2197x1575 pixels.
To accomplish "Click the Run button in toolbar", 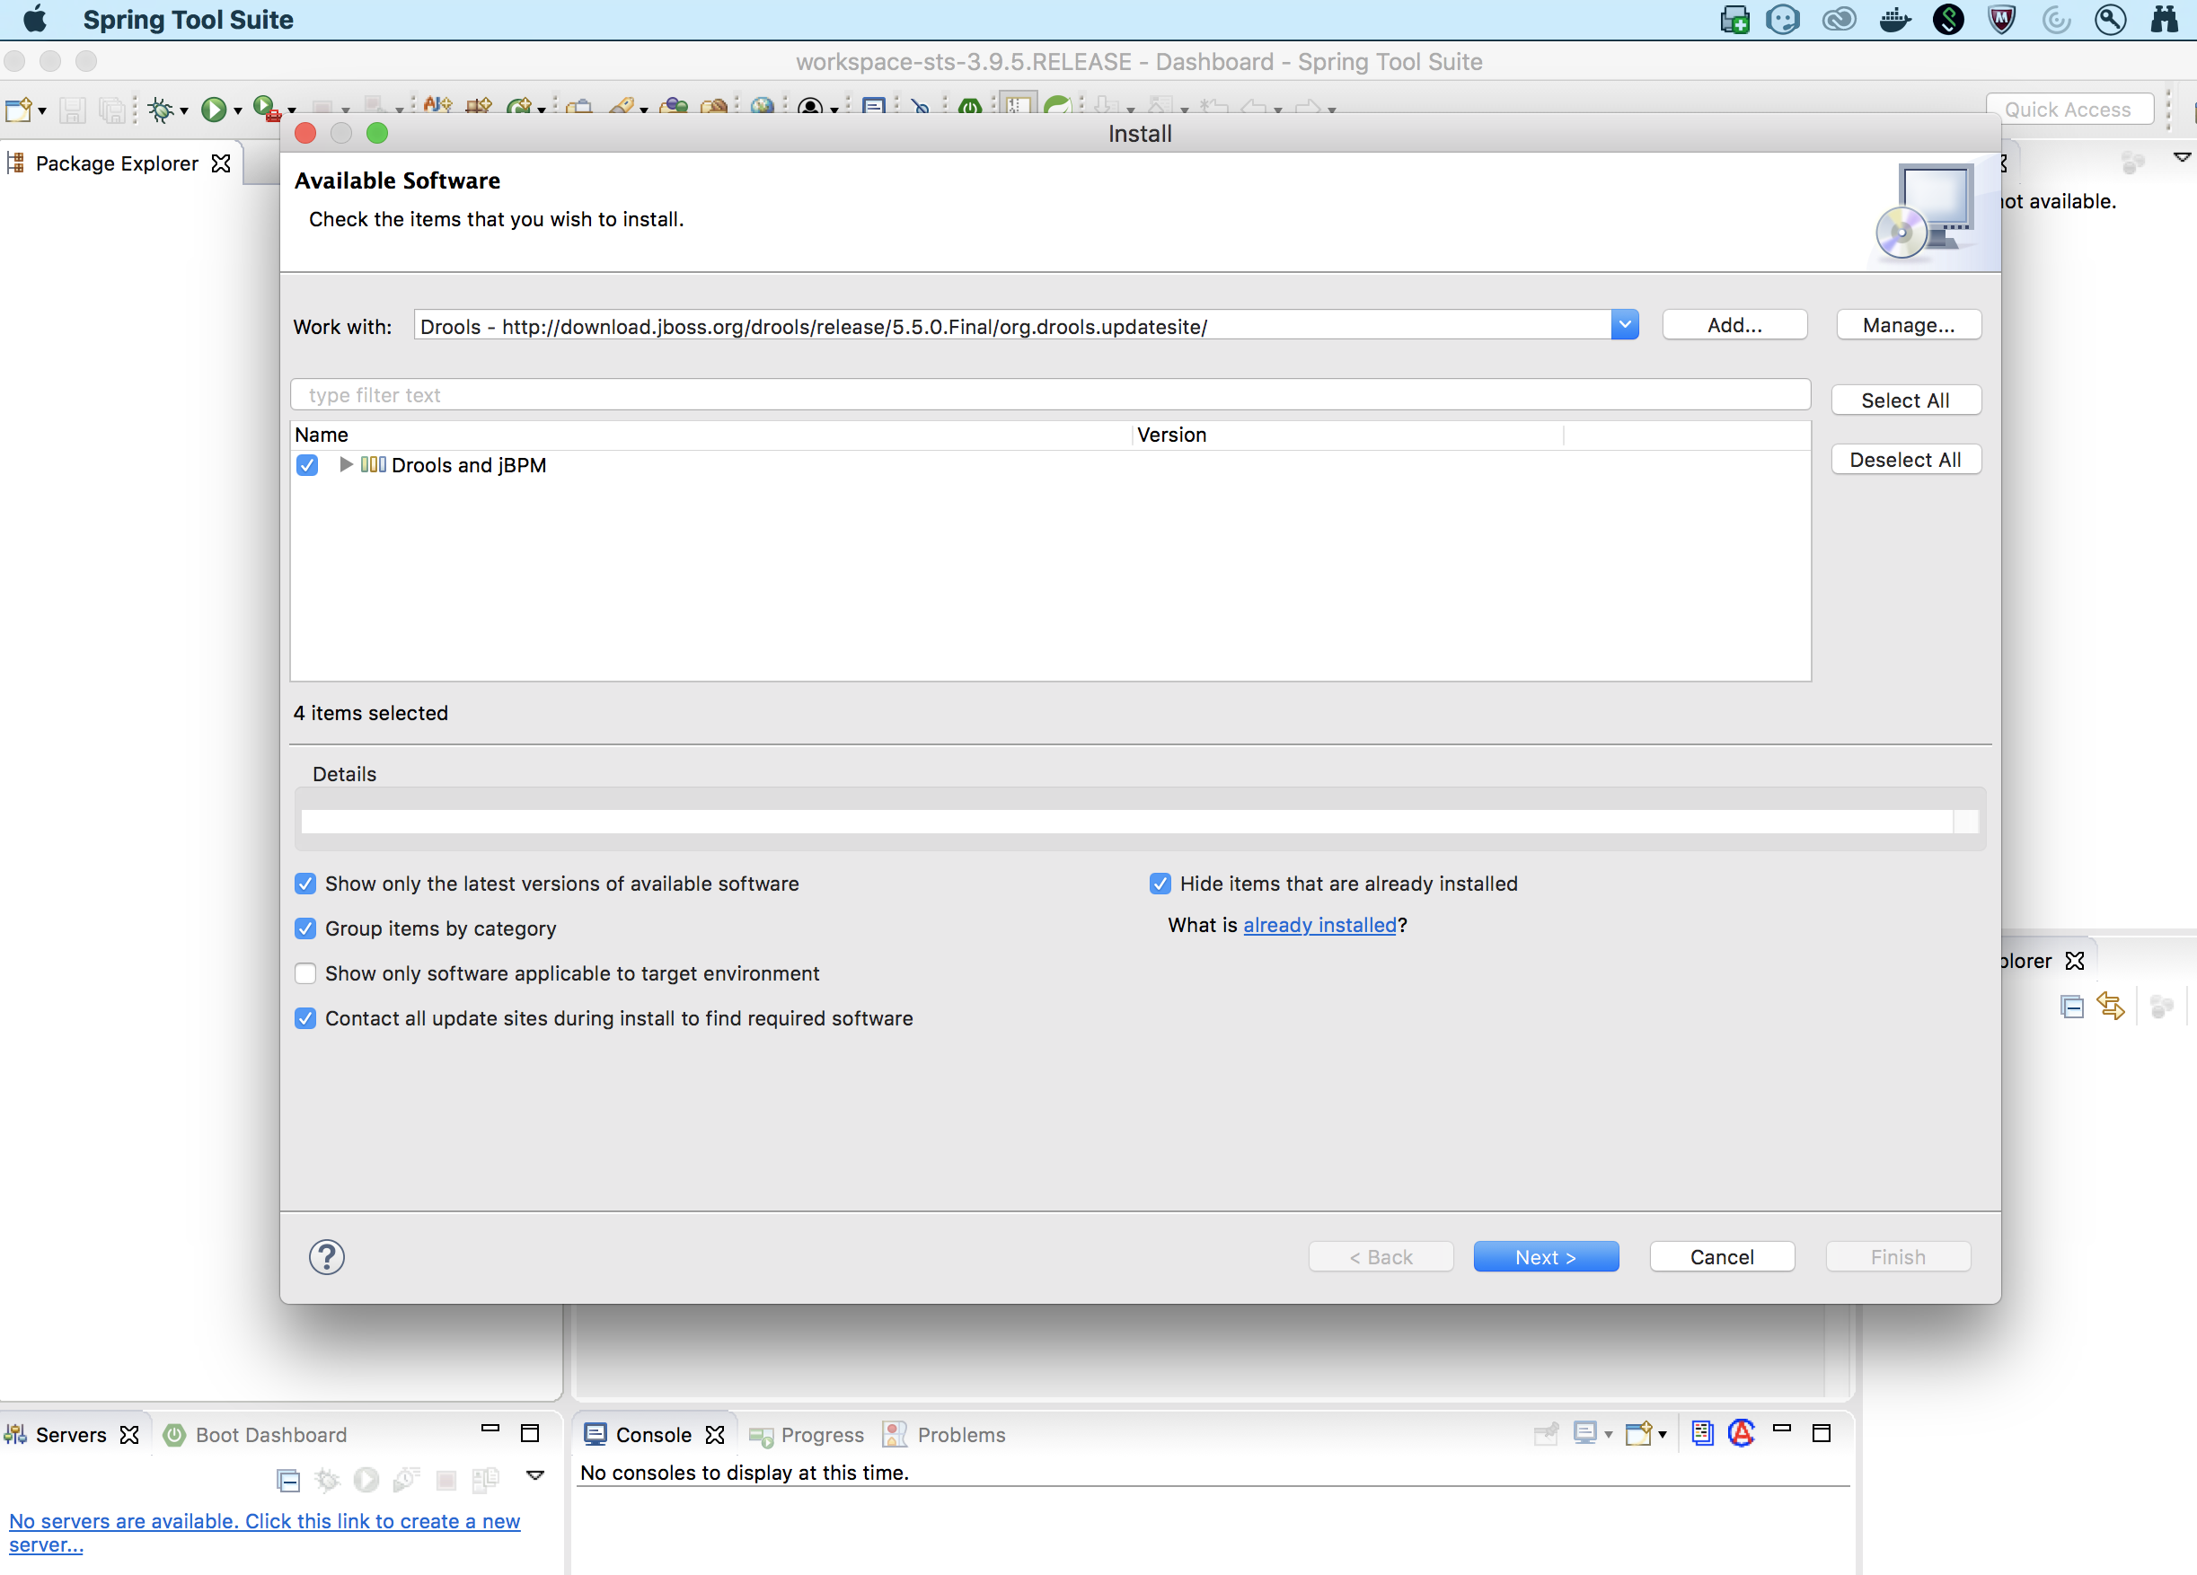I will pyautogui.click(x=213, y=110).
